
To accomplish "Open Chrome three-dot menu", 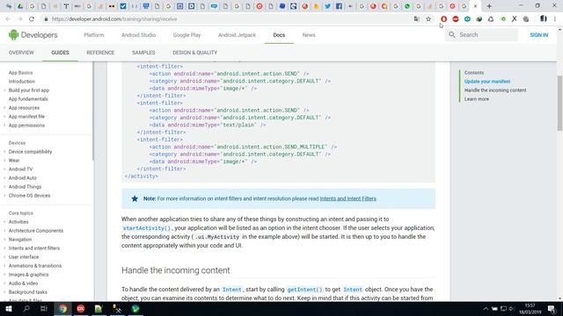I will (x=555, y=19).
